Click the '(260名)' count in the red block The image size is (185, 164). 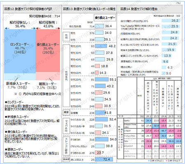(48, 52)
